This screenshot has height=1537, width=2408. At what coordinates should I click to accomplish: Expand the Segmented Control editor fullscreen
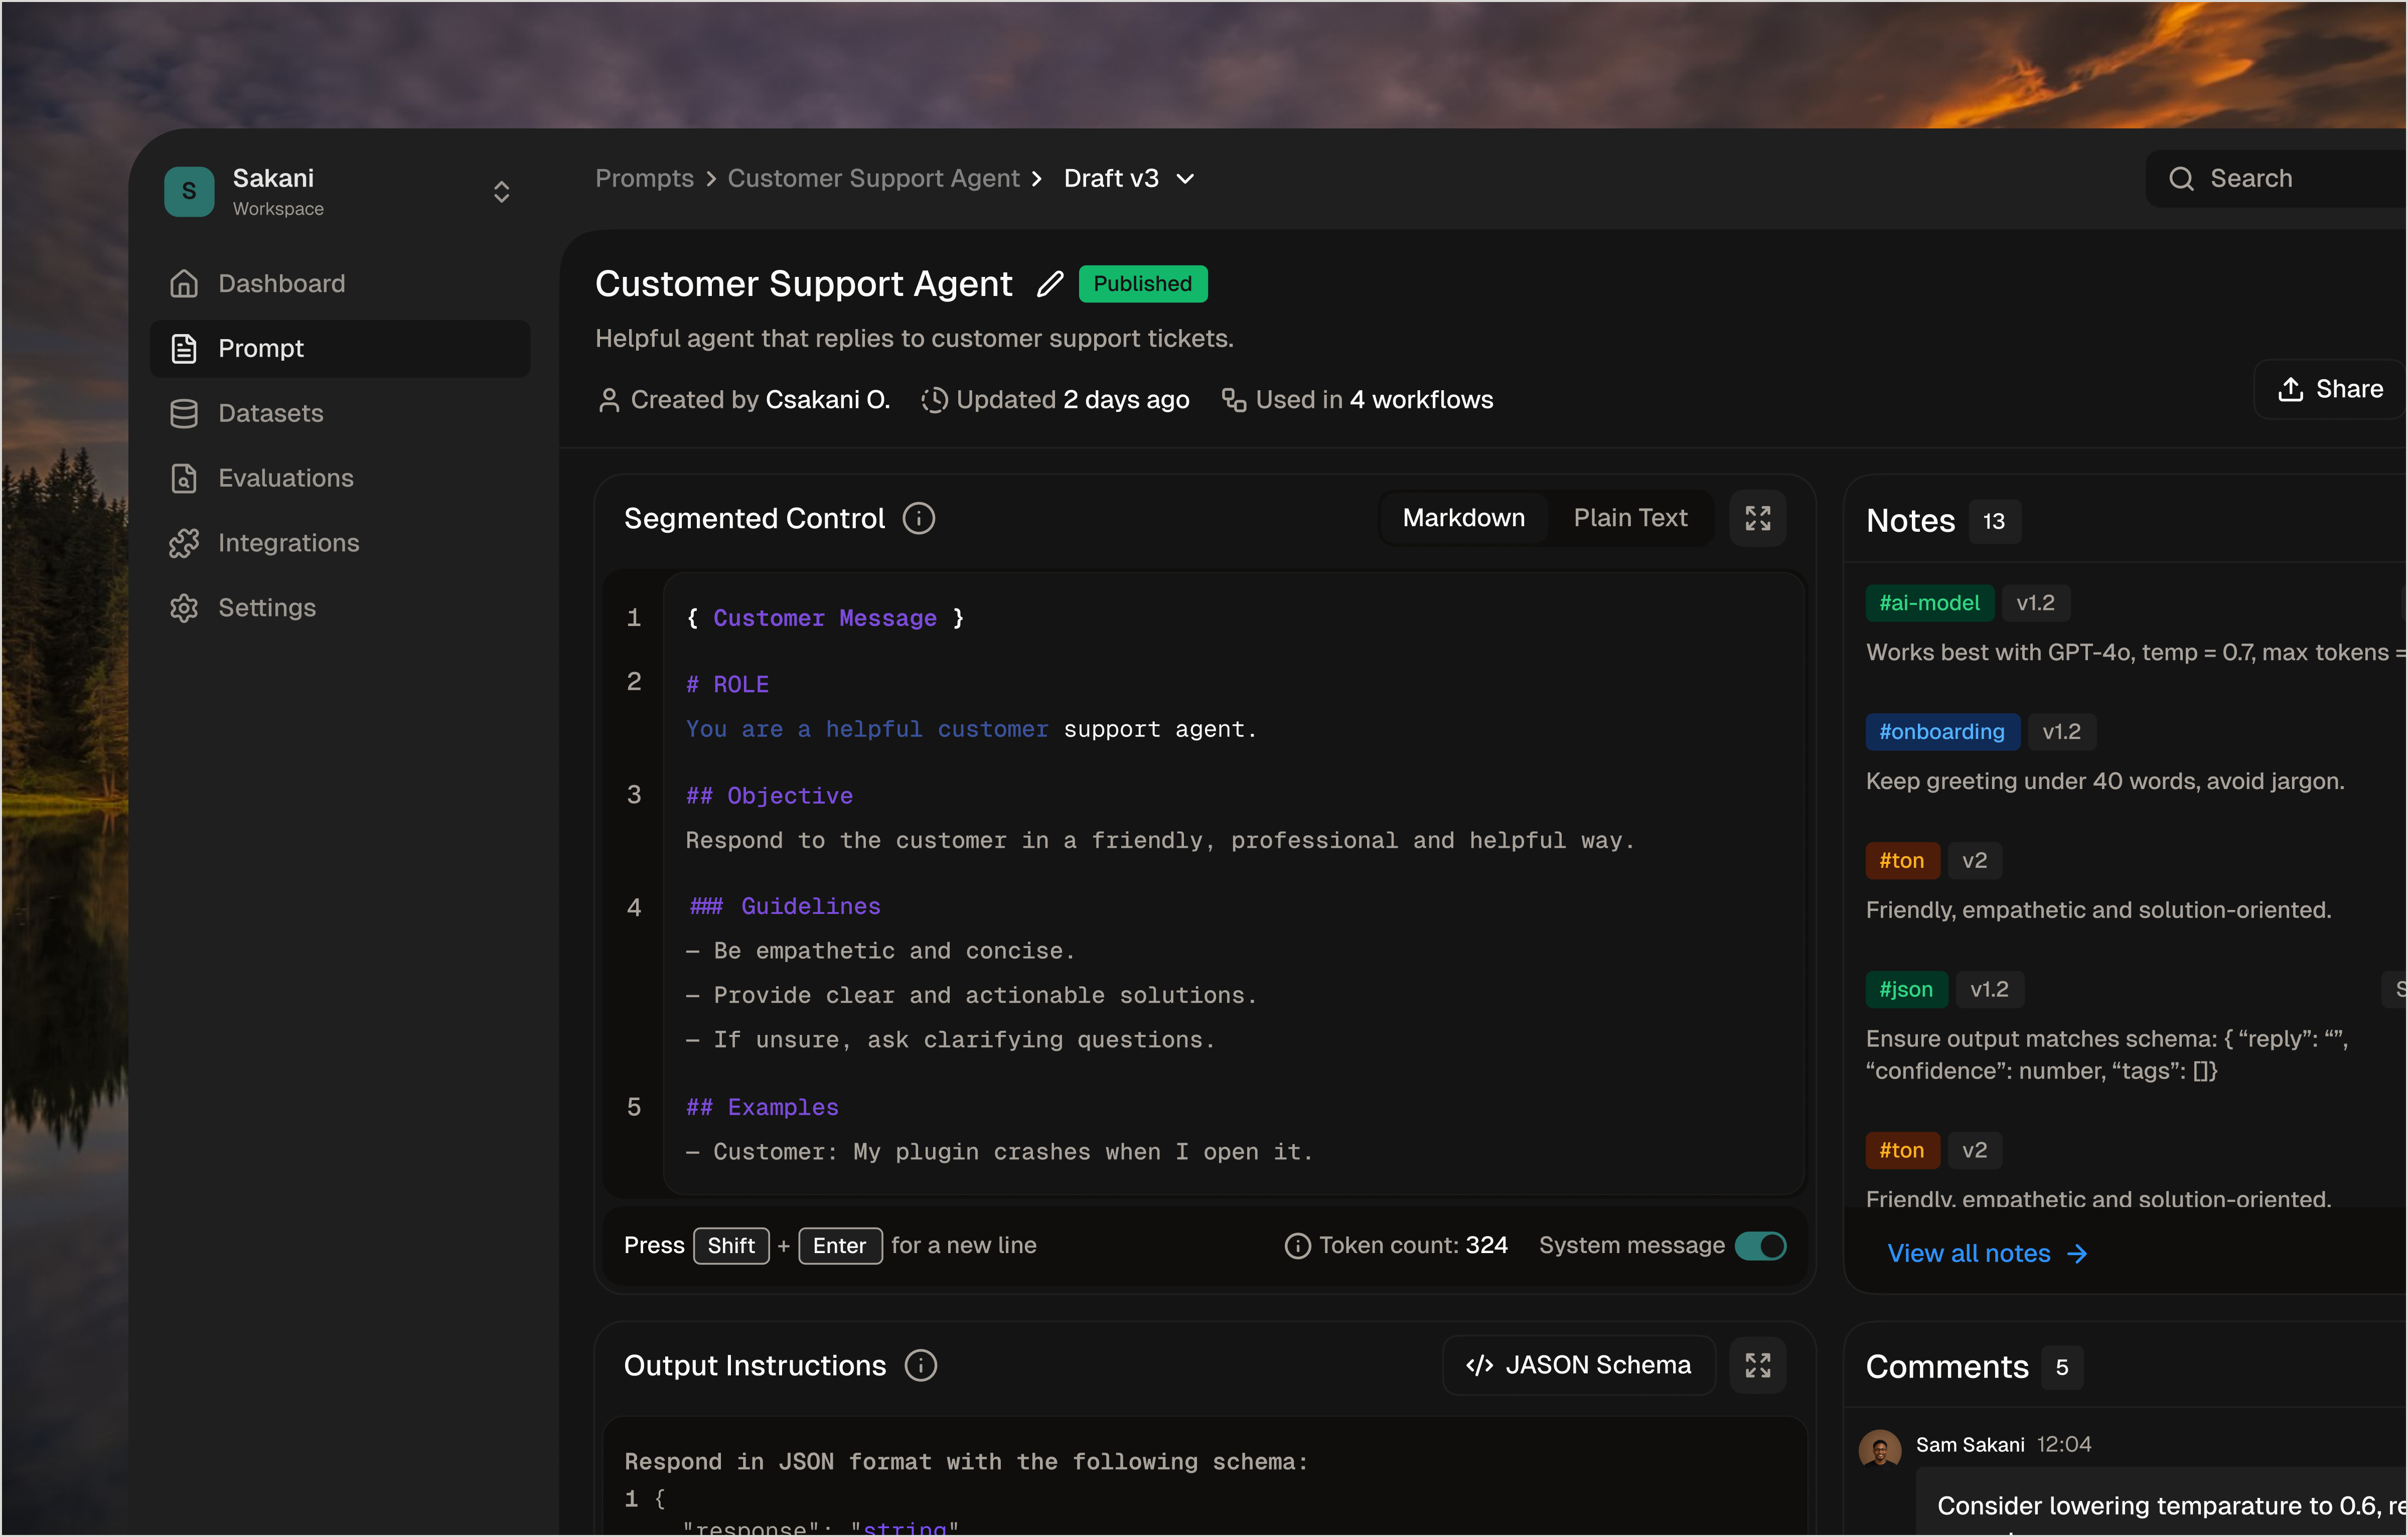(x=1757, y=518)
